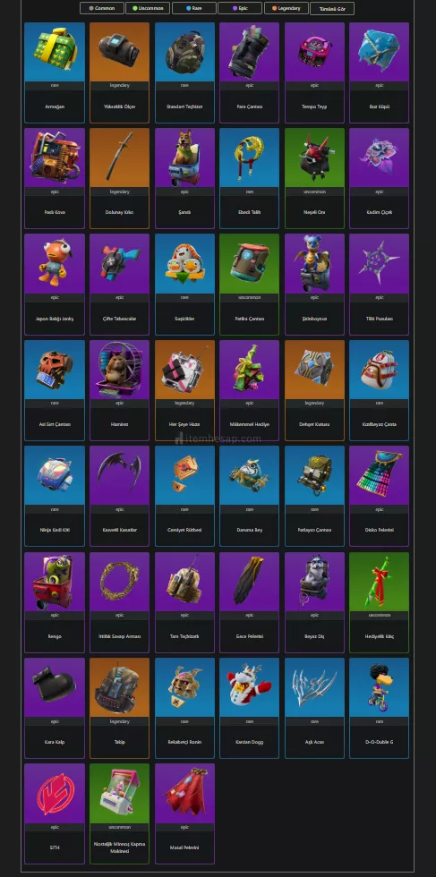Click the dog in basket Şanslı icon
This screenshot has width=436, height=877.
(184, 158)
